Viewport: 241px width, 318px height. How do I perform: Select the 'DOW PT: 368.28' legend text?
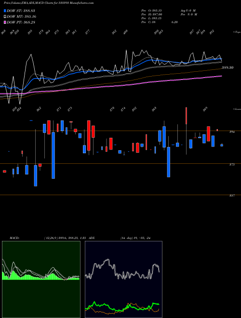[x=21, y=22]
